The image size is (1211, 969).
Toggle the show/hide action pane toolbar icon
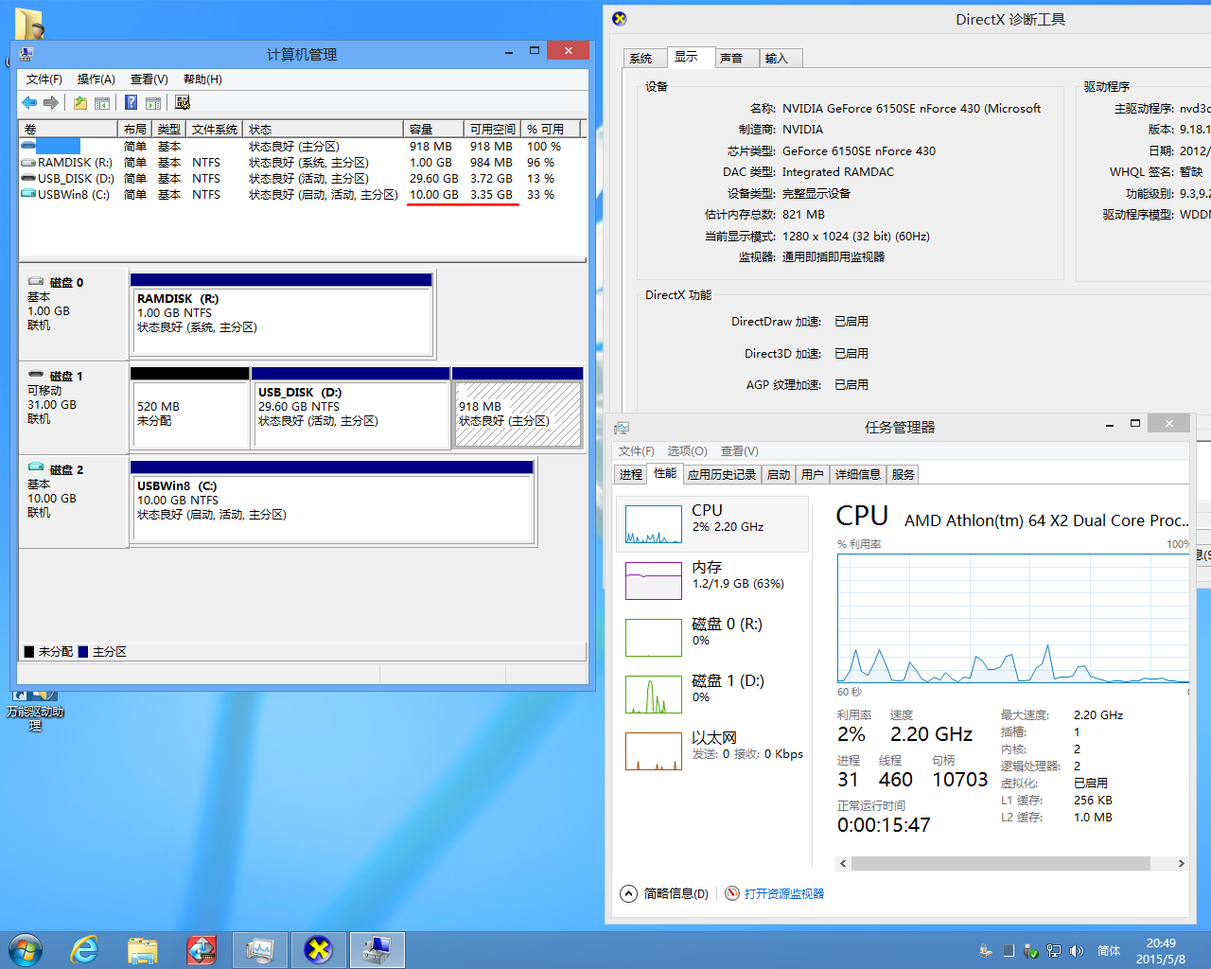[x=153, y=102]
